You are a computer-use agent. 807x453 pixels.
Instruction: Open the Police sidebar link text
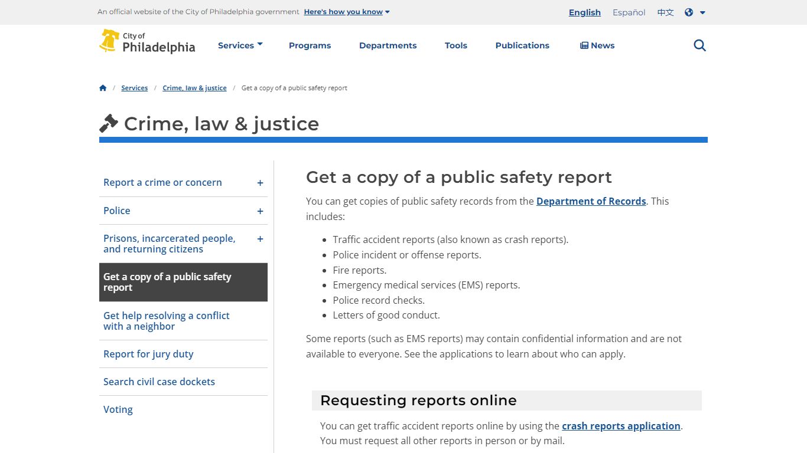coord(117,211)
